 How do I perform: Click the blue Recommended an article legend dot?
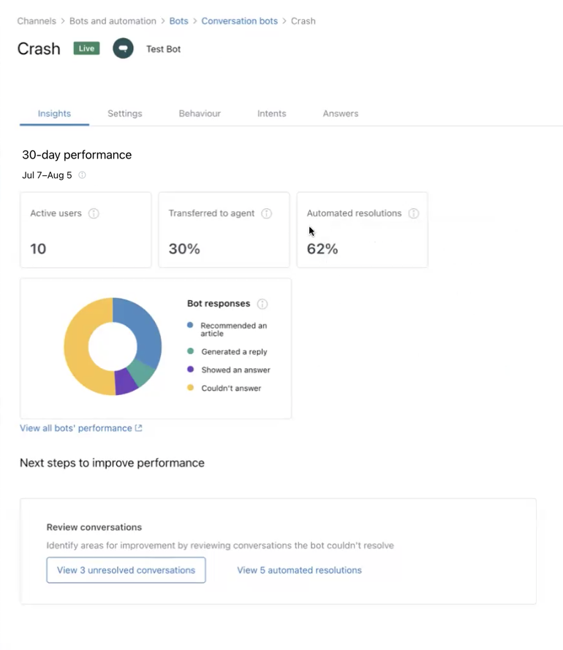tap(190, 325)
